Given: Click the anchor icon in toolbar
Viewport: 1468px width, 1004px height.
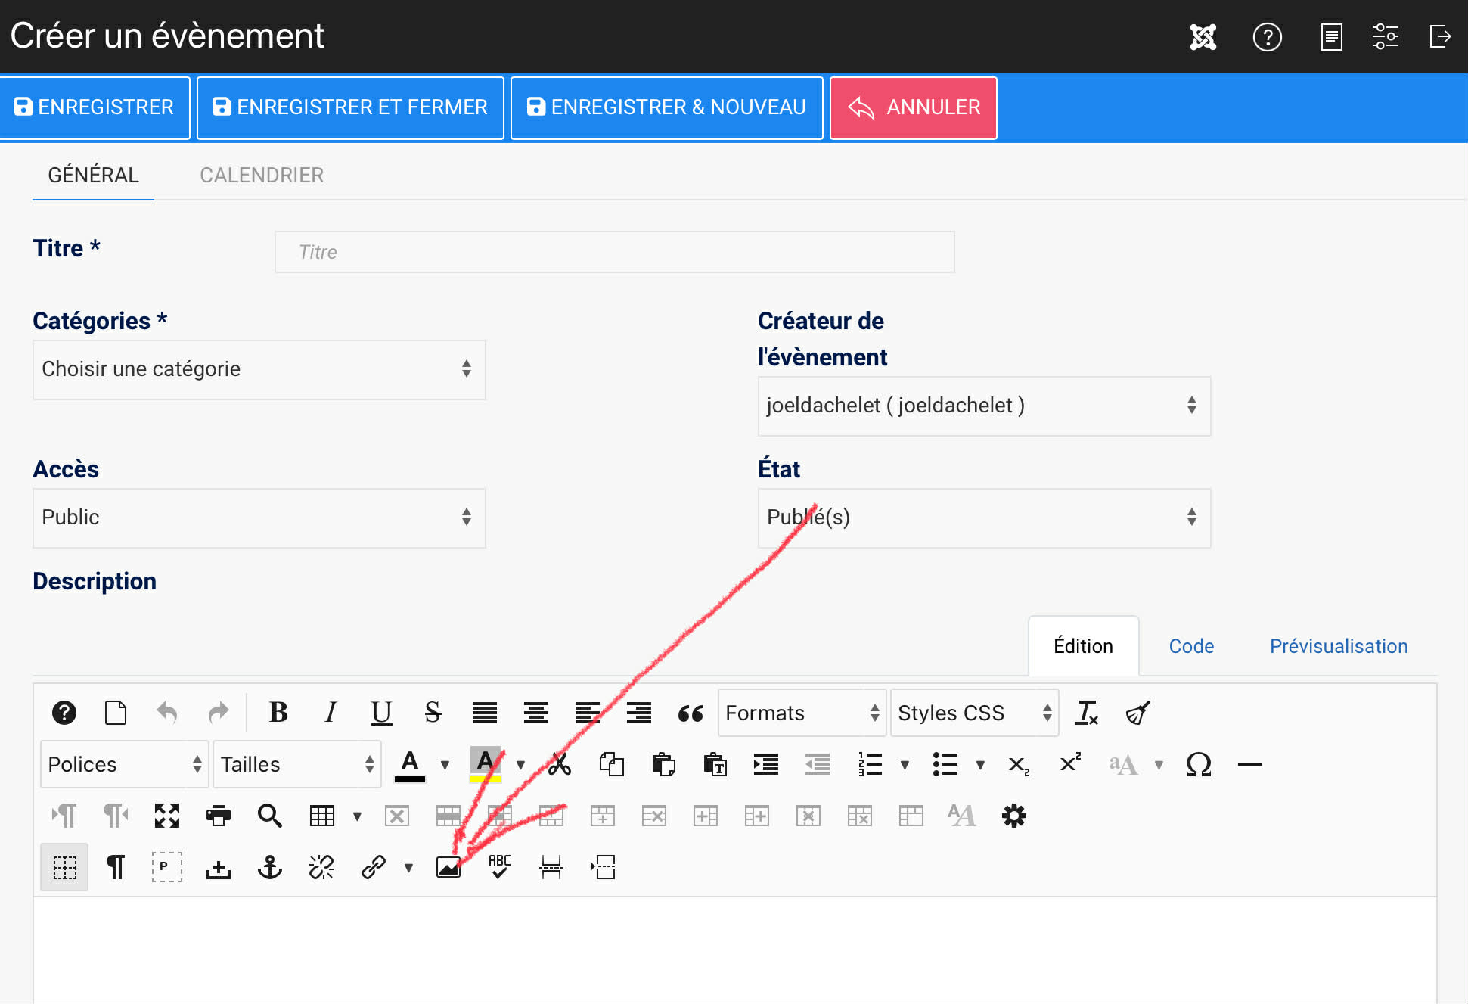Looking at the screenshot, I should tap(269, 867).
